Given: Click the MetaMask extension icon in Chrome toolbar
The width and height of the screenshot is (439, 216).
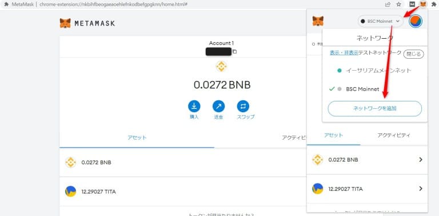Looking at the screenshot, I should coord(423,4).
